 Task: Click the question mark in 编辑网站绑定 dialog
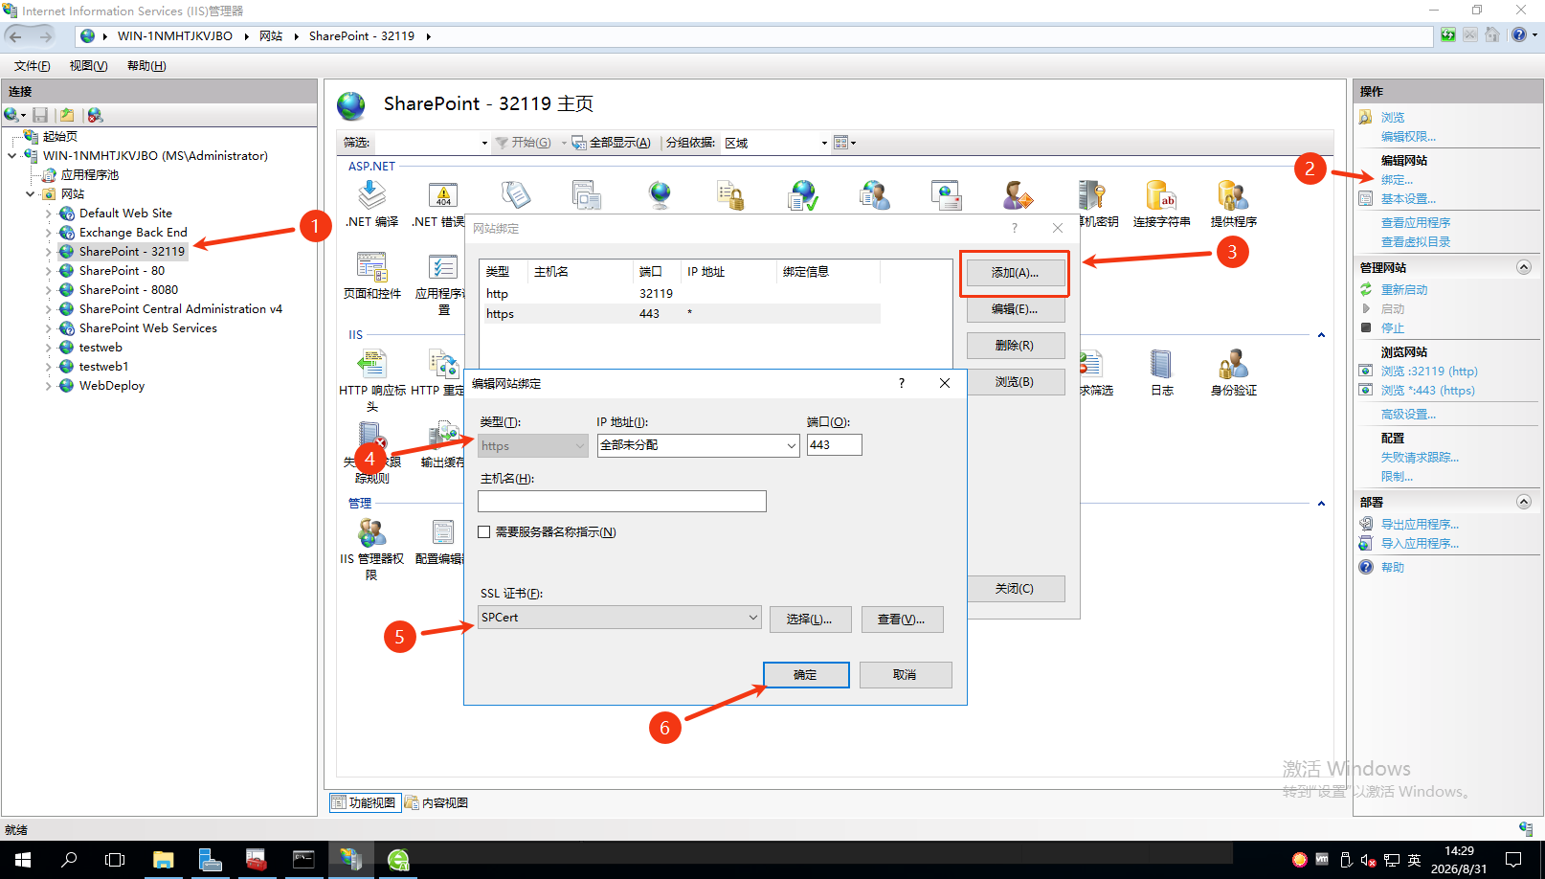[901, 383]
